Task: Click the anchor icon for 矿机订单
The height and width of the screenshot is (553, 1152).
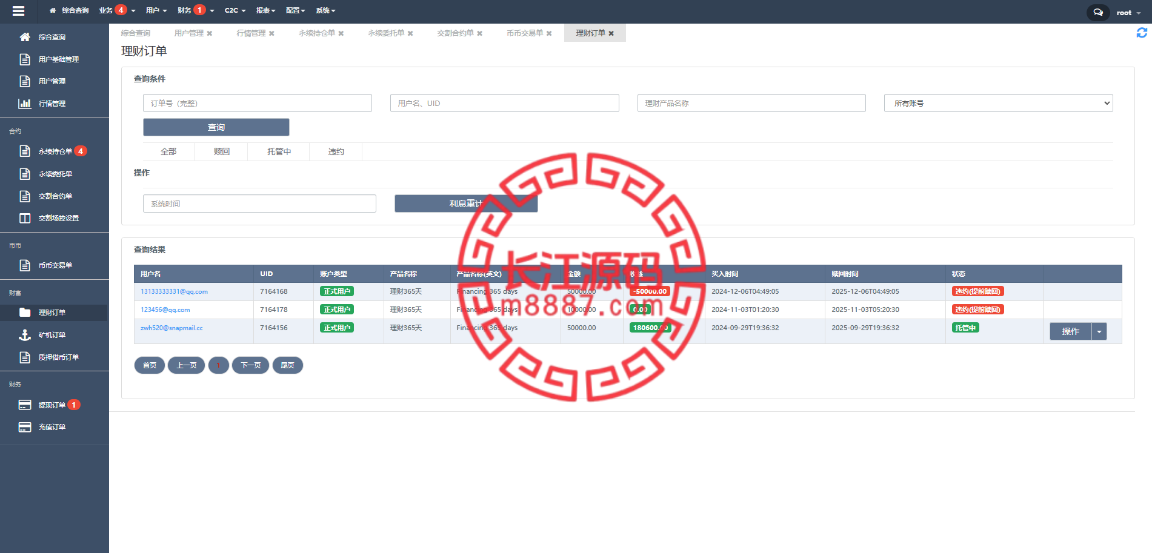Action: (25, 335)
